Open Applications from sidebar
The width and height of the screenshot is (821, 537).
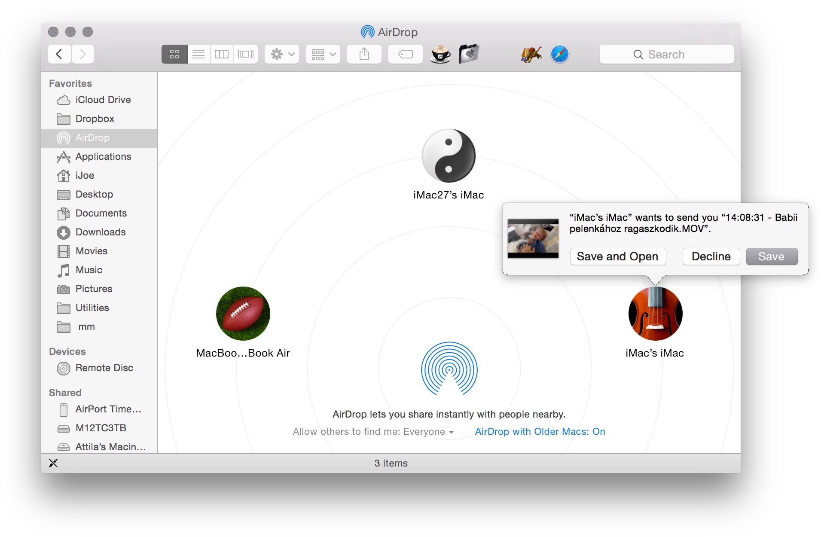99,156
